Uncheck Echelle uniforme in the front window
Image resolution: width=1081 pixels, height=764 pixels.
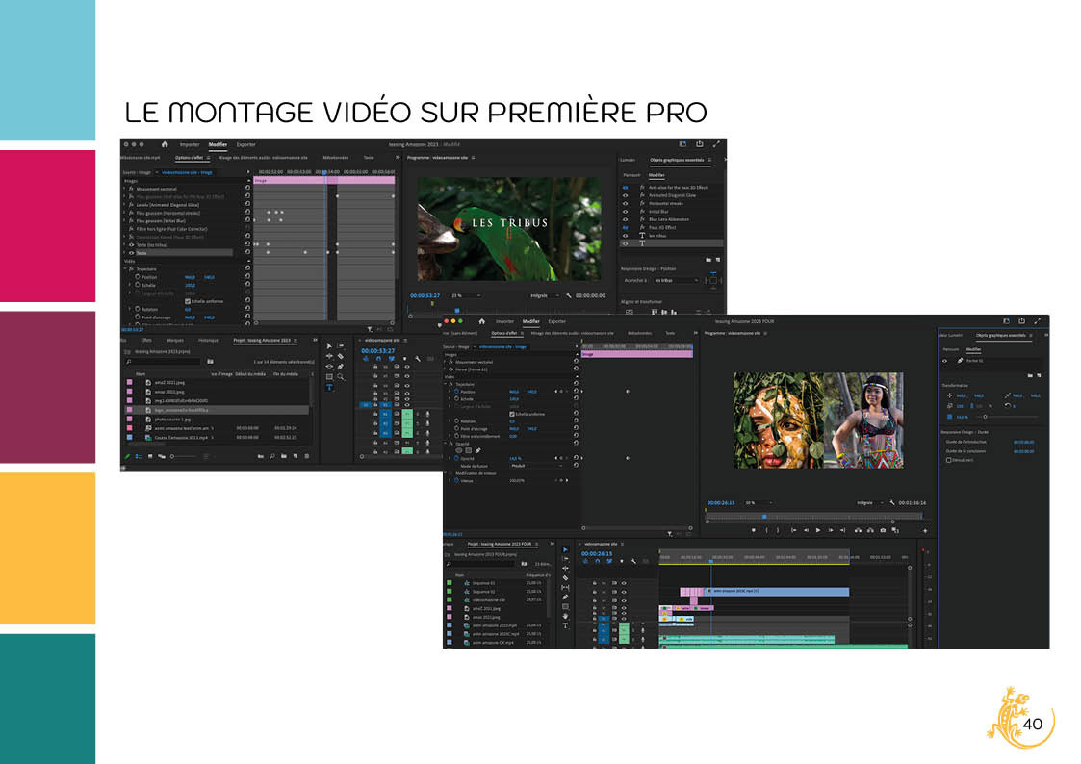pyautogui.click(x=511, y=414)
